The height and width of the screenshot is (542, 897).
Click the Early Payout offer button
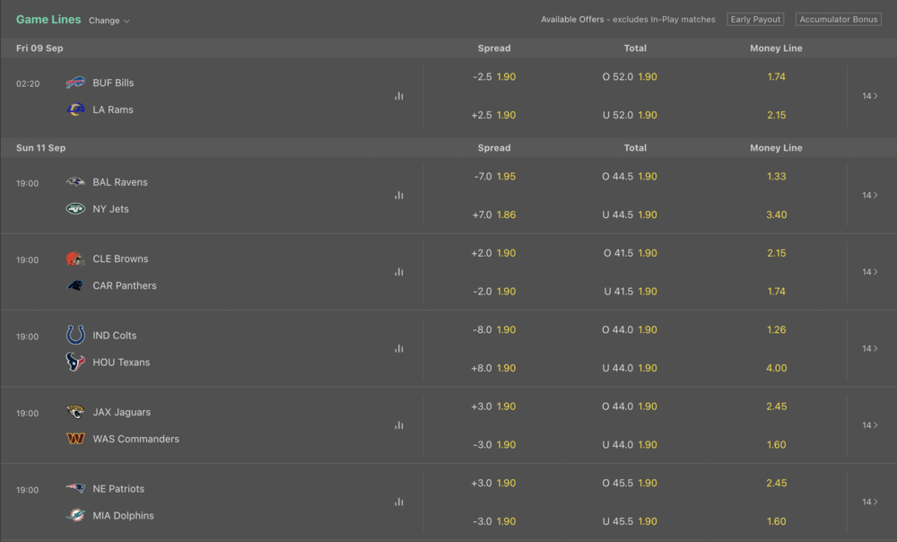click(755, 20)
